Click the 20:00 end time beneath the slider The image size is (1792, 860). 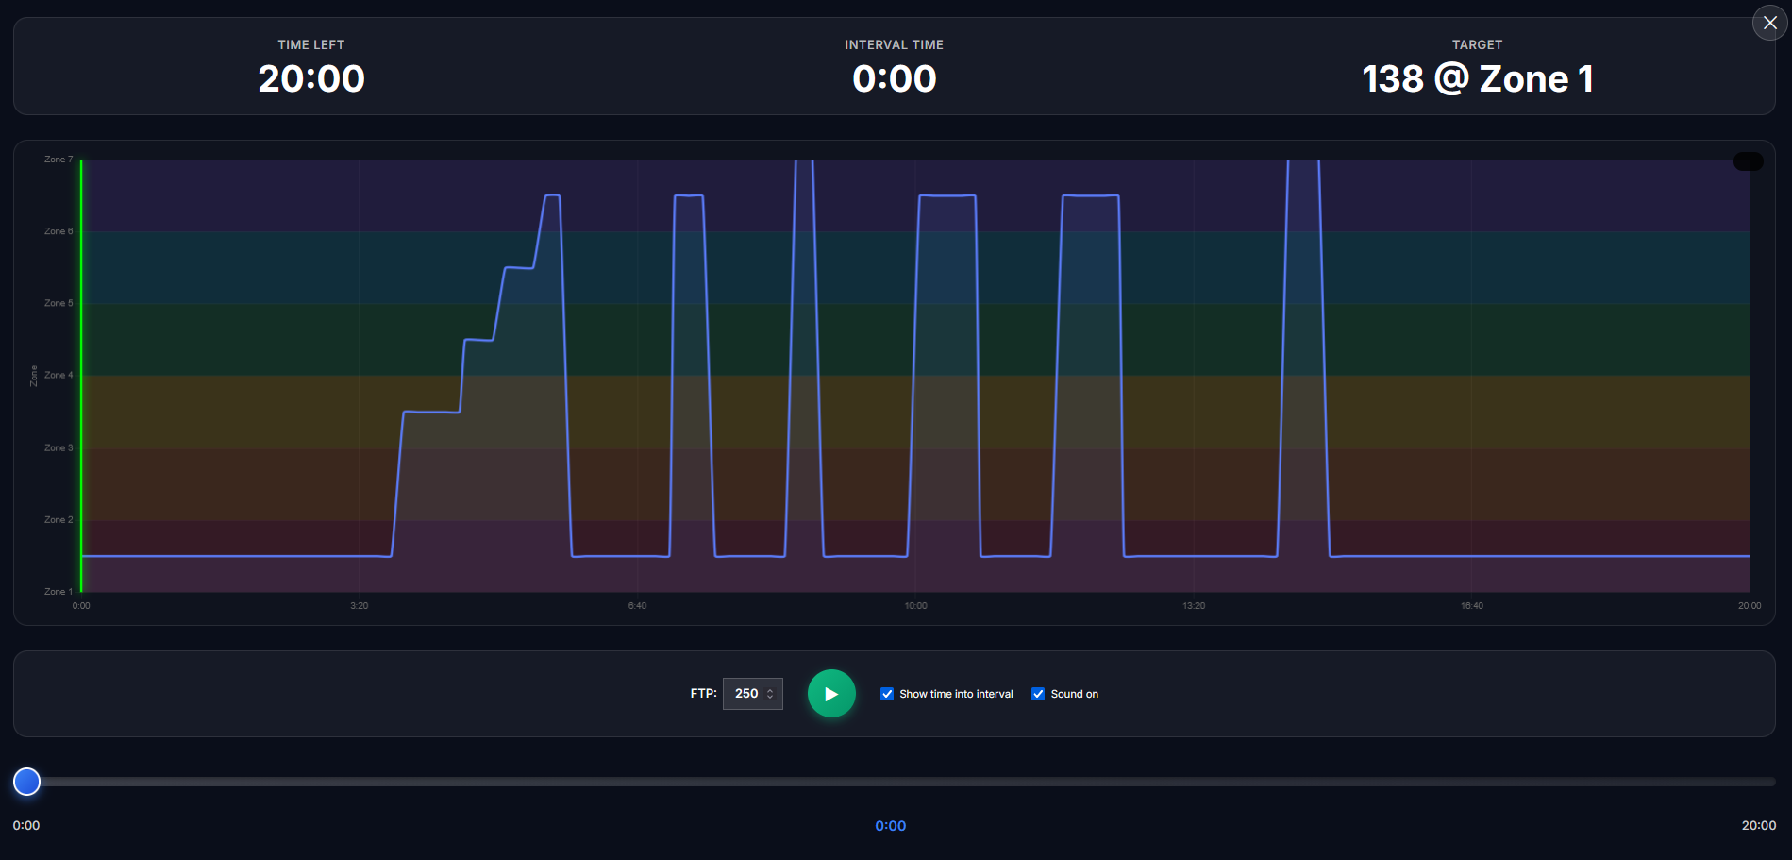(x=1758, y=826)
